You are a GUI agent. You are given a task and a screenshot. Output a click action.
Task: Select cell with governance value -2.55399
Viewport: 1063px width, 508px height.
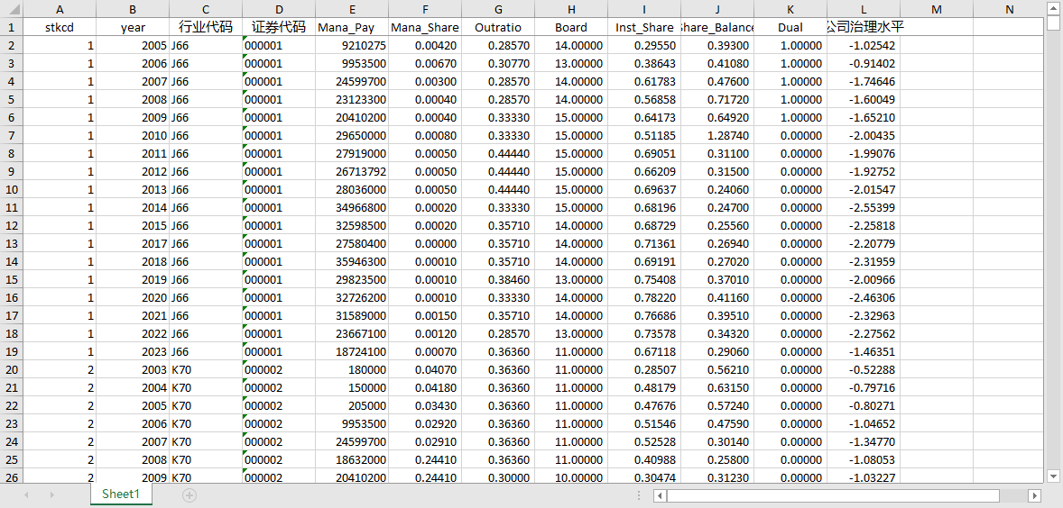click(x=864, y=208)
